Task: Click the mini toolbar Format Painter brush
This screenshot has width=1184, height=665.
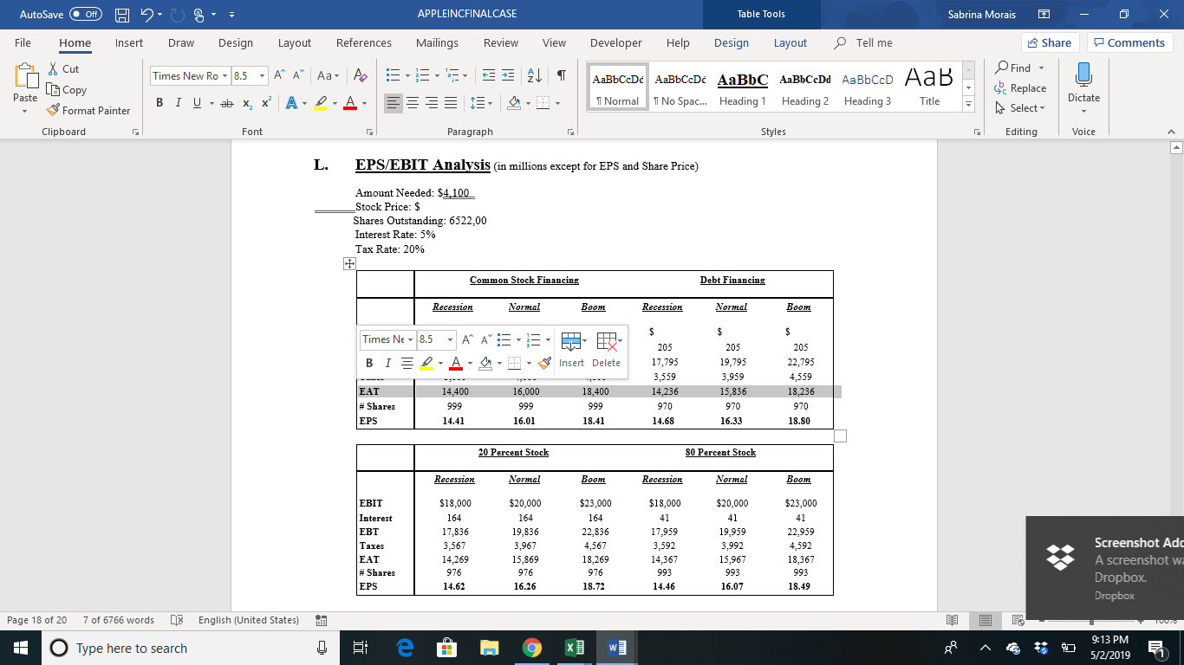Action: [544, 363]
